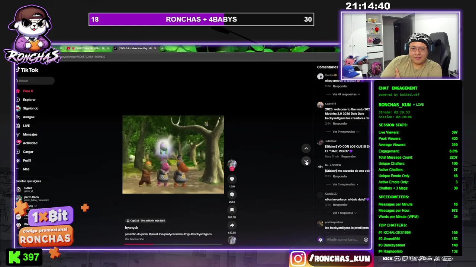Open the Mensajes paper-plane icon
Viewport: 476px width, 267px height.
point(17,134)
